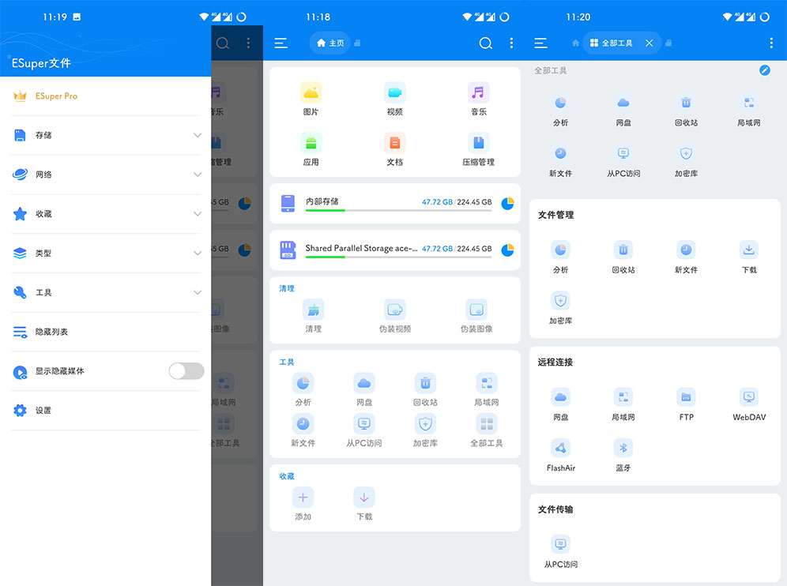Open the WebDAV connection tool
The image size is (787, 586).
click(748, 397)
